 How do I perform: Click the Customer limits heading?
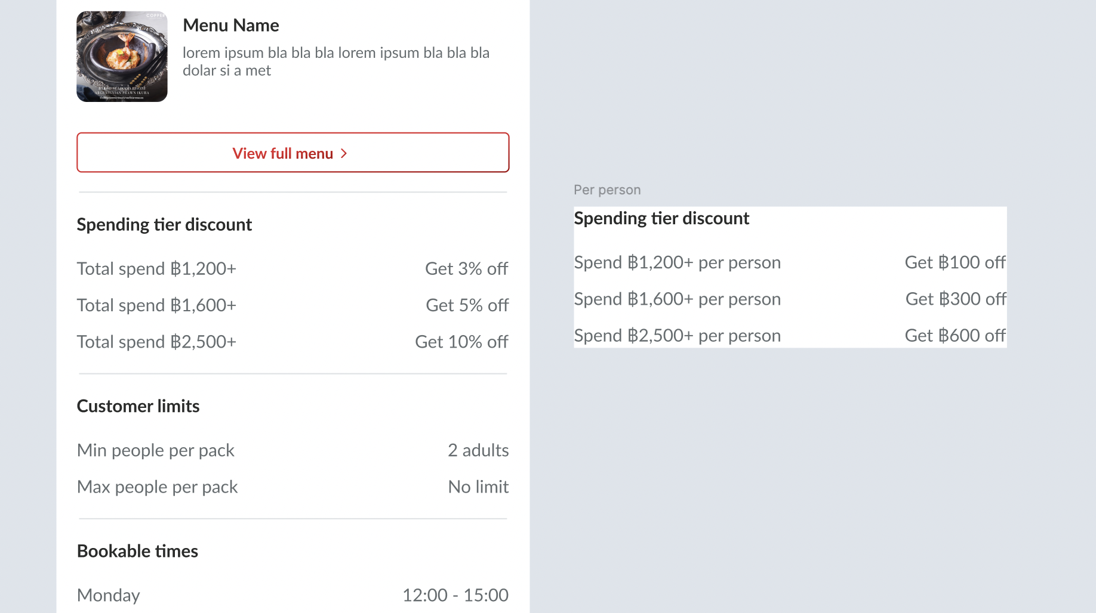point(138,406)
